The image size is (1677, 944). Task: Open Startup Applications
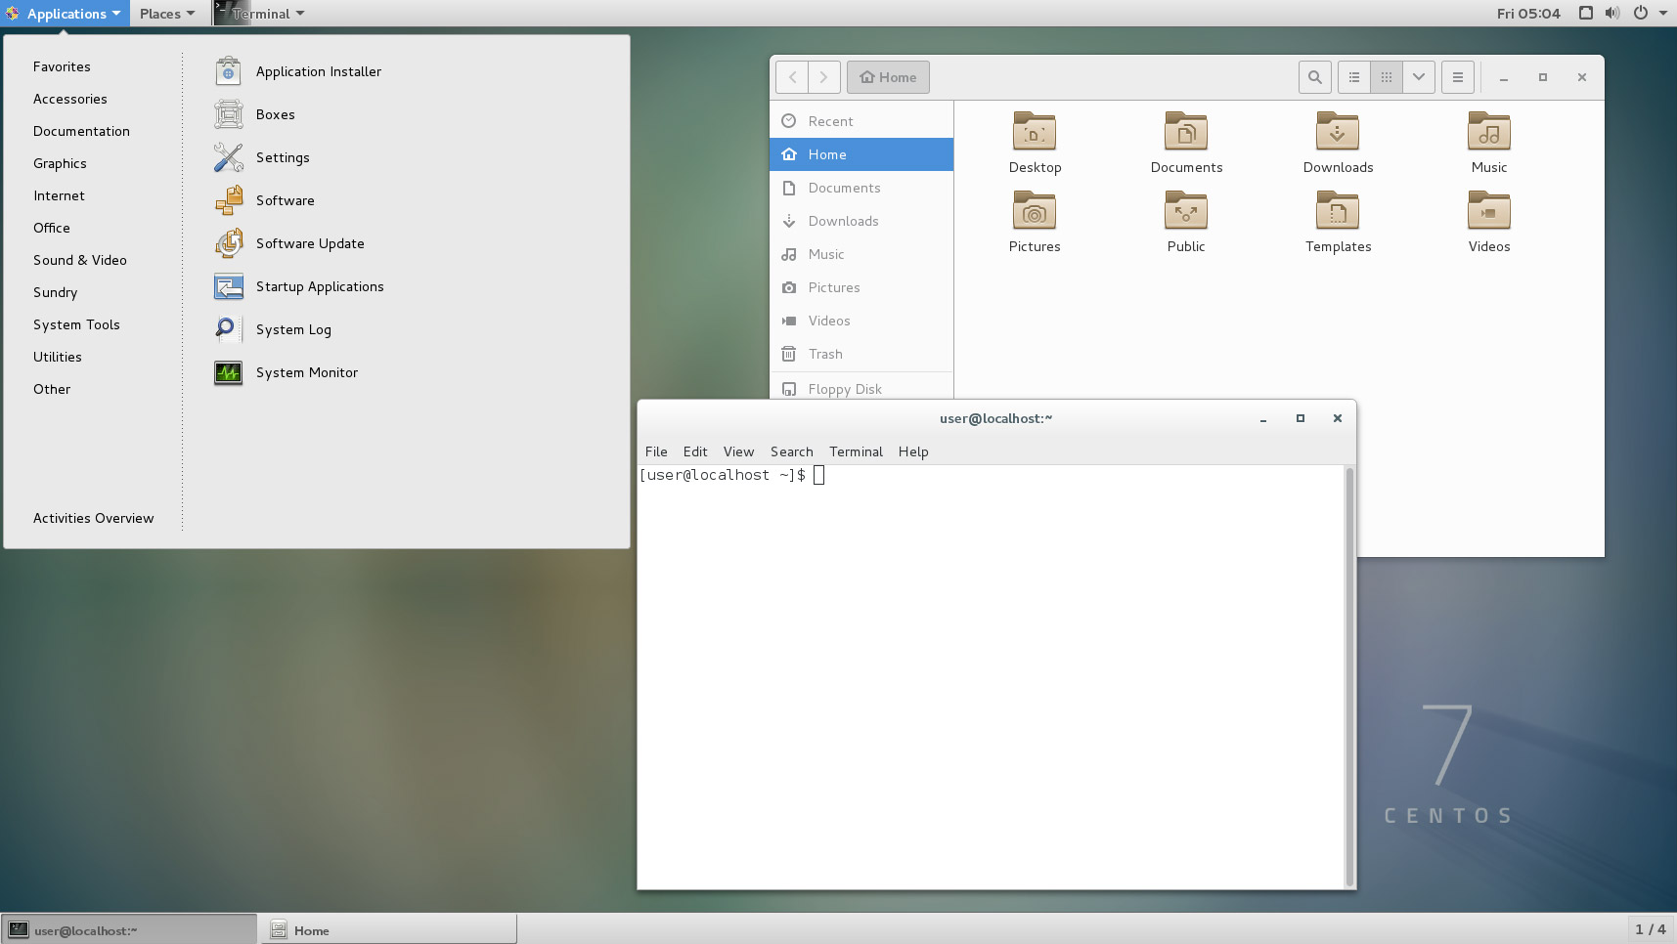pyautogui.click(x=320, y=286)
